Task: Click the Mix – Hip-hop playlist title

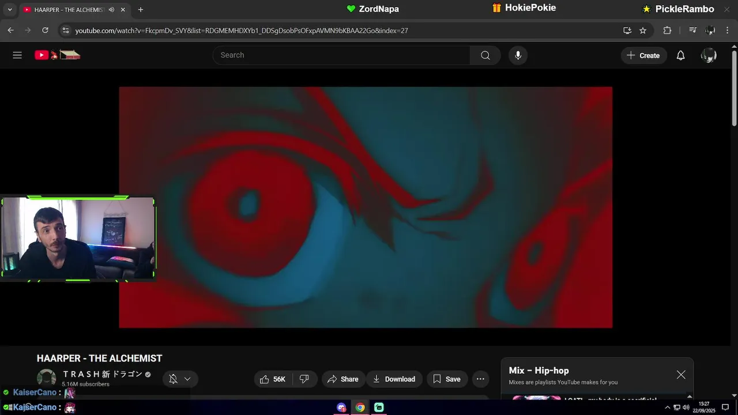Action: [x=539, y=371]
